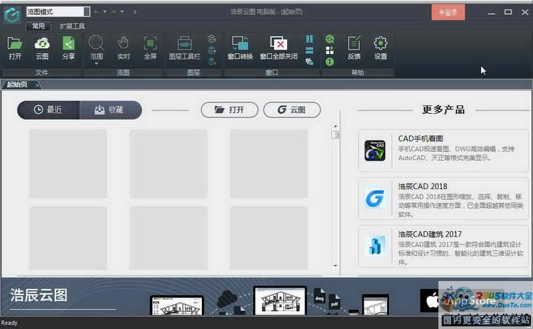Click the 浩辰CAD 2018 blue G logo
533x329 pixels.
[374, 198]
